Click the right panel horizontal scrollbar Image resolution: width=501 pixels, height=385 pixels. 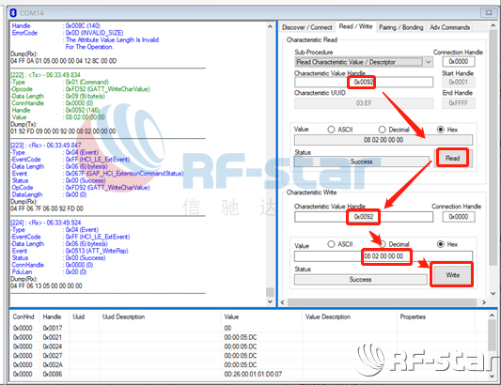383,302
